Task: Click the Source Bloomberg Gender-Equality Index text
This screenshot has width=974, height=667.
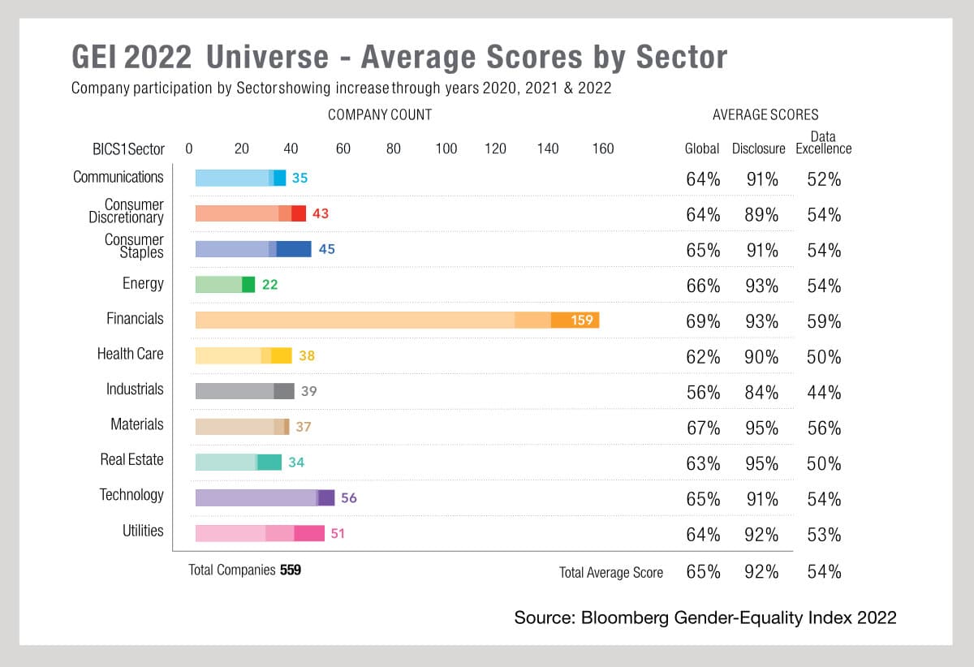Action: point(705,618)
